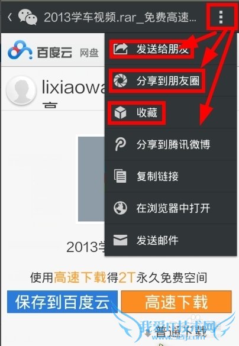239x346 pixels.
Task: Click the copy link document icon
Action: tap(120, 176)
